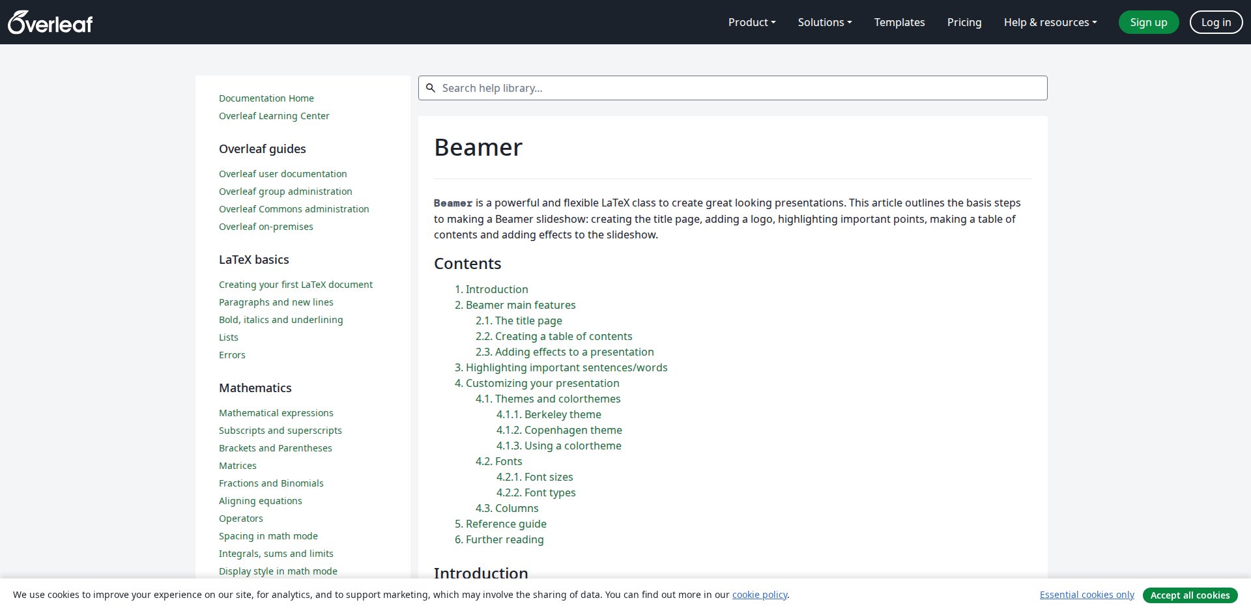Open Subscripts and superscripts
Image resolution: width=1251 pixels, height=611 pixels.
280,431
